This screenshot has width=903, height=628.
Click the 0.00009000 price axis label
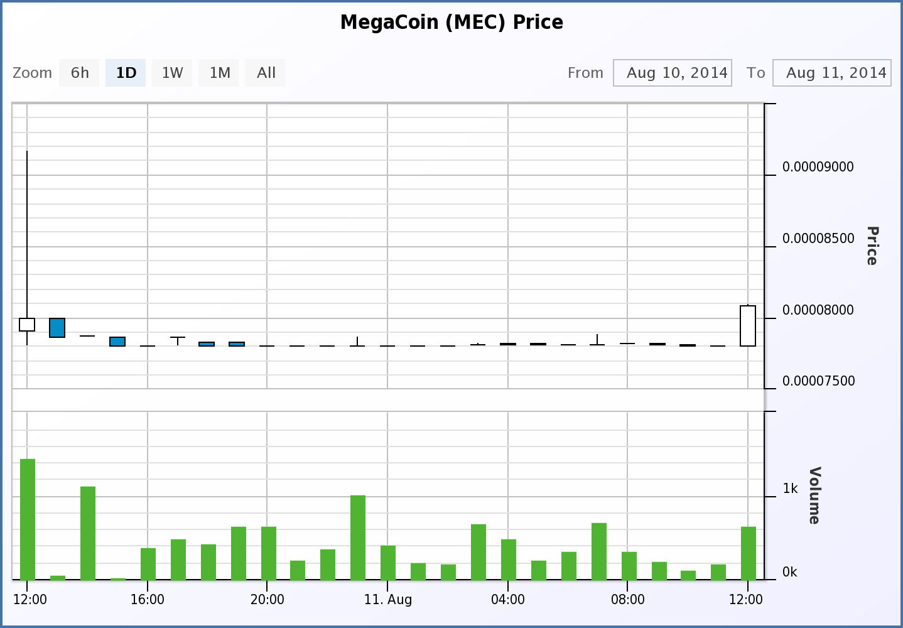[x=818, y=167]
